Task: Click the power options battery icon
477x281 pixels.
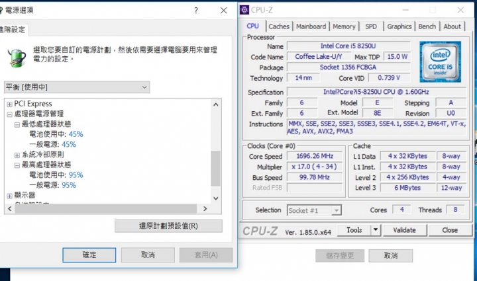Action: 17,58
